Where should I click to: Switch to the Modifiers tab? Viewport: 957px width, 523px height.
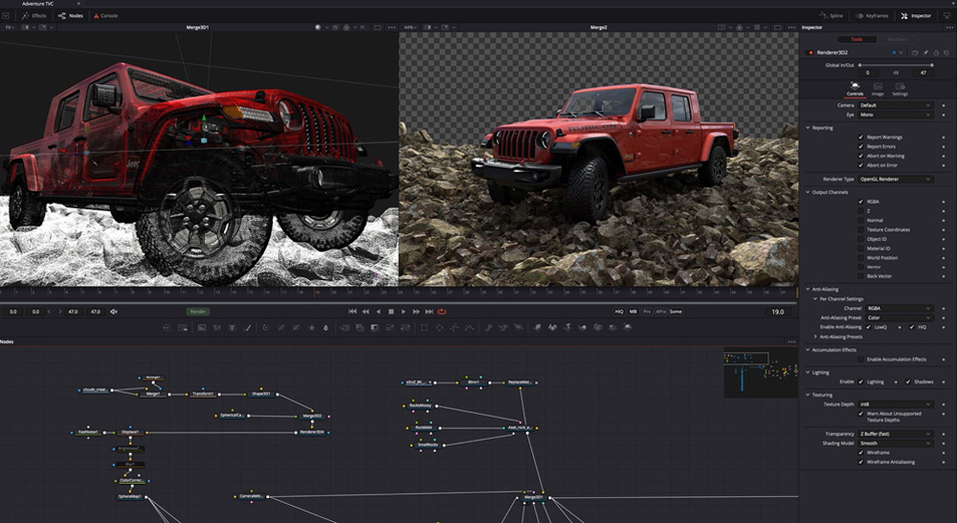click(x=897, y=39)
